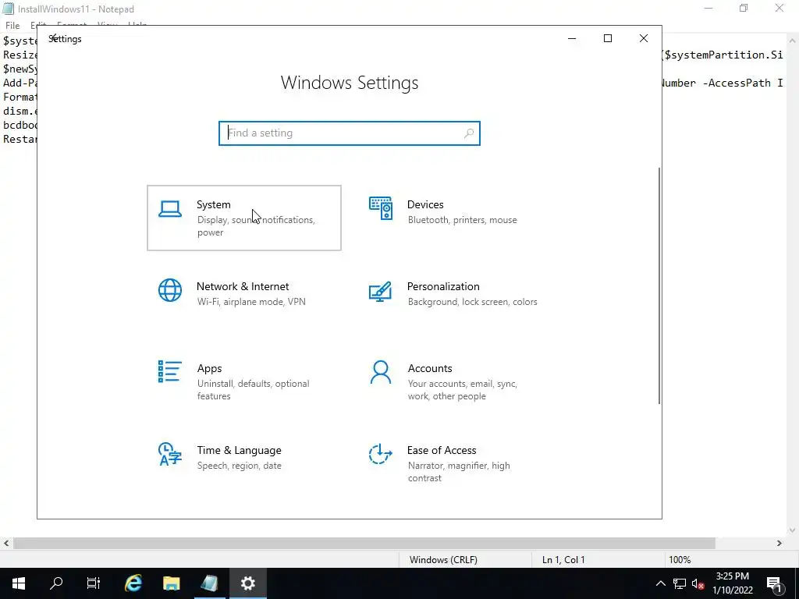Select the Time & Language heading
799x599 pixels.
point(239,450)
